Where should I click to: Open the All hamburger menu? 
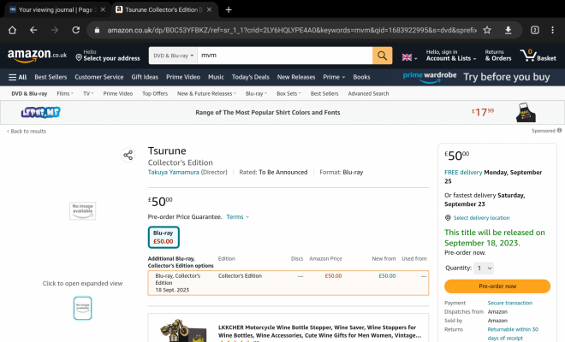click(17, 77)
